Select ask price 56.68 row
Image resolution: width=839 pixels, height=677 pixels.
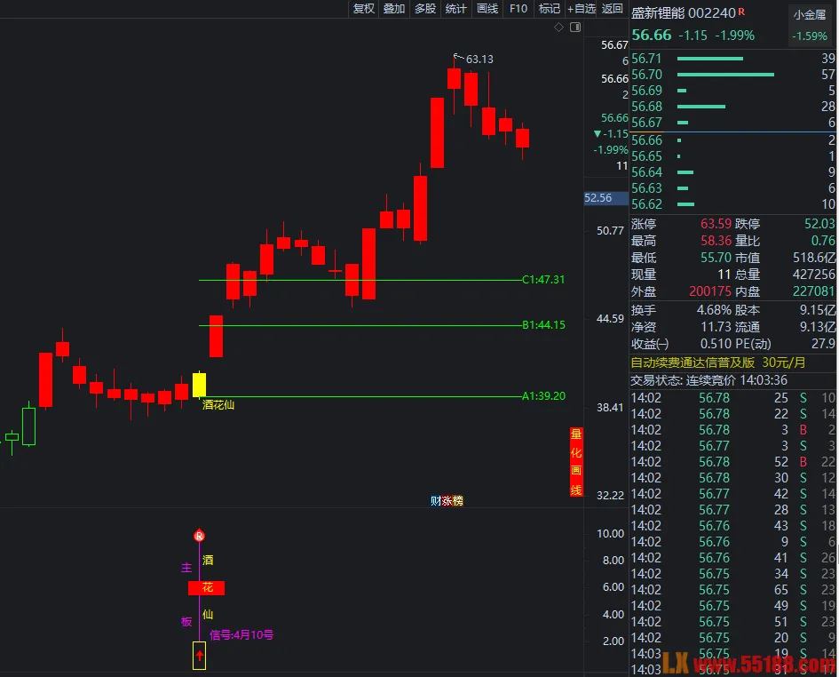pos(733,107)
